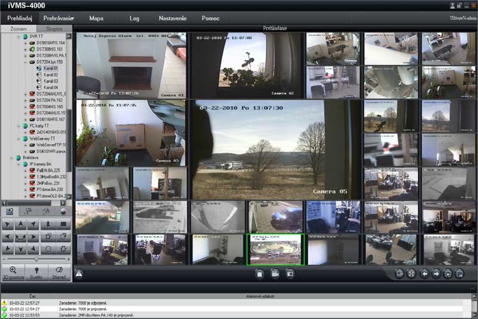478x319 pixels.
Task: Click the PTZ pan up arrow
Action: coord(20,225)
